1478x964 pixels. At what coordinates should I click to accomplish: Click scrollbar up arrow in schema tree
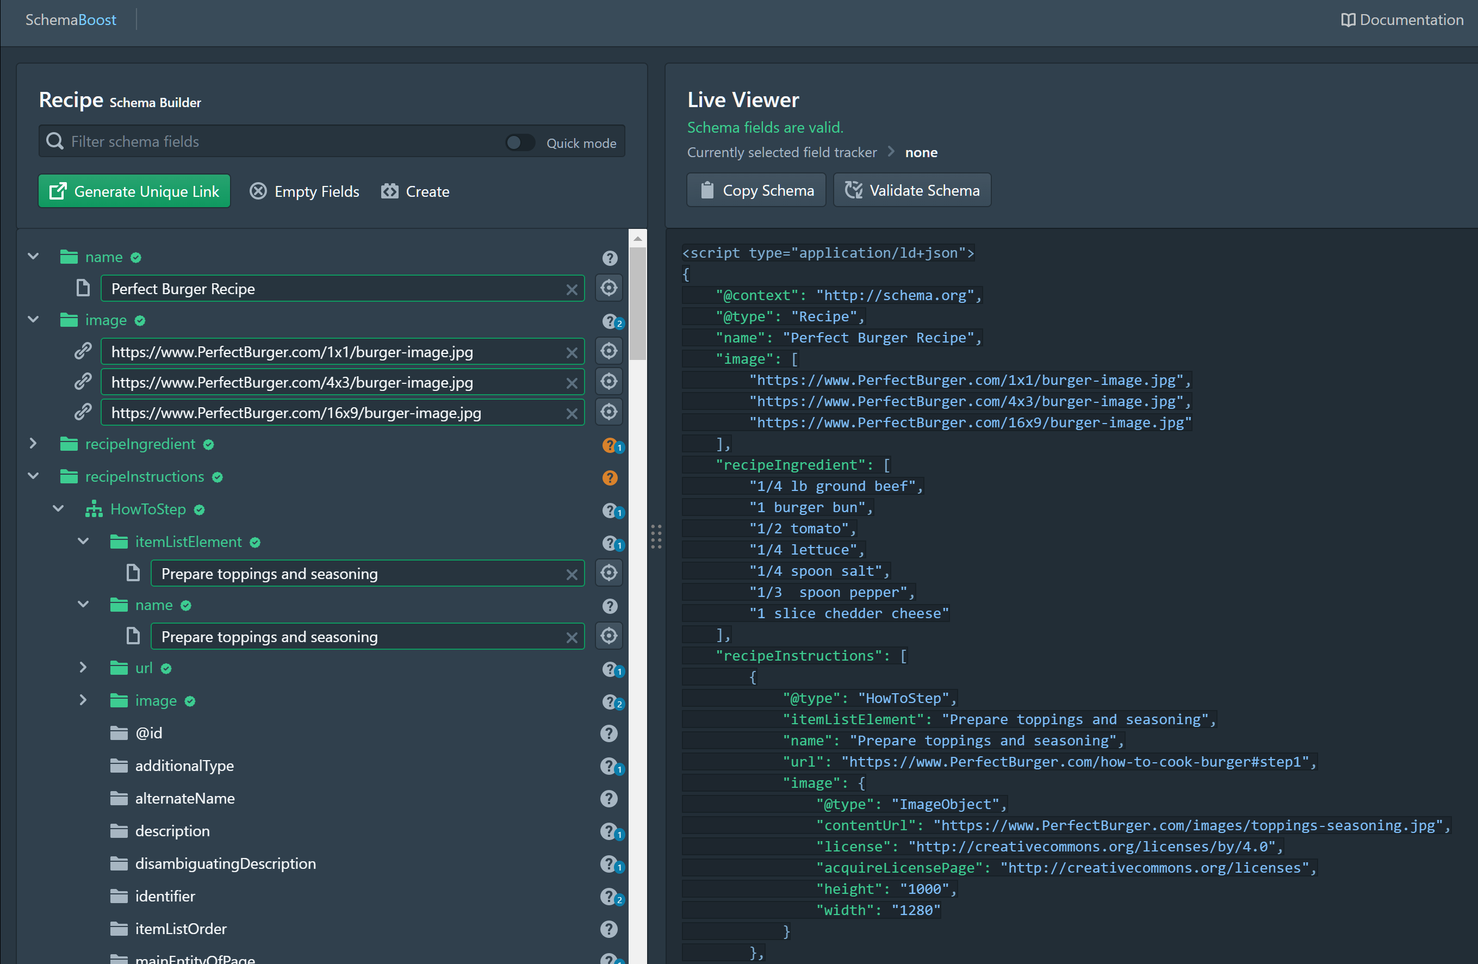click(x=637, y=238)
